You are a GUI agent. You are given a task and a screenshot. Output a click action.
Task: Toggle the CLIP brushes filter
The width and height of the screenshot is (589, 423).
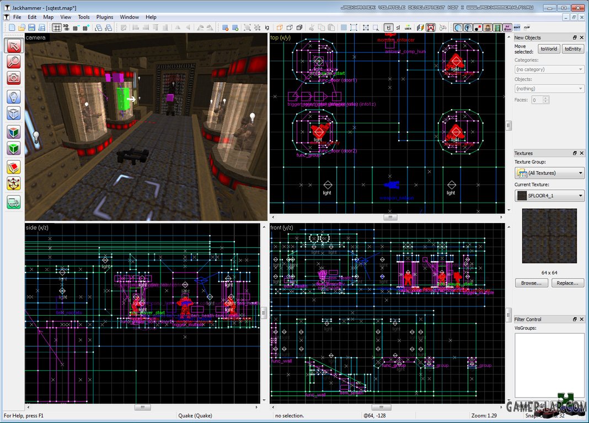pos(527,28)
